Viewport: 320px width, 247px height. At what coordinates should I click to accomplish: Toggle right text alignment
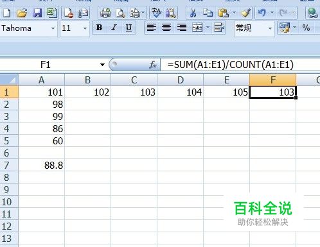(182, 28)
